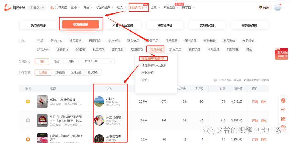Image resolution: width=291 pixels, height=143 pixels.
Task: Filter by 生鲜蔬果 category
Action: [x=172, y=41]
